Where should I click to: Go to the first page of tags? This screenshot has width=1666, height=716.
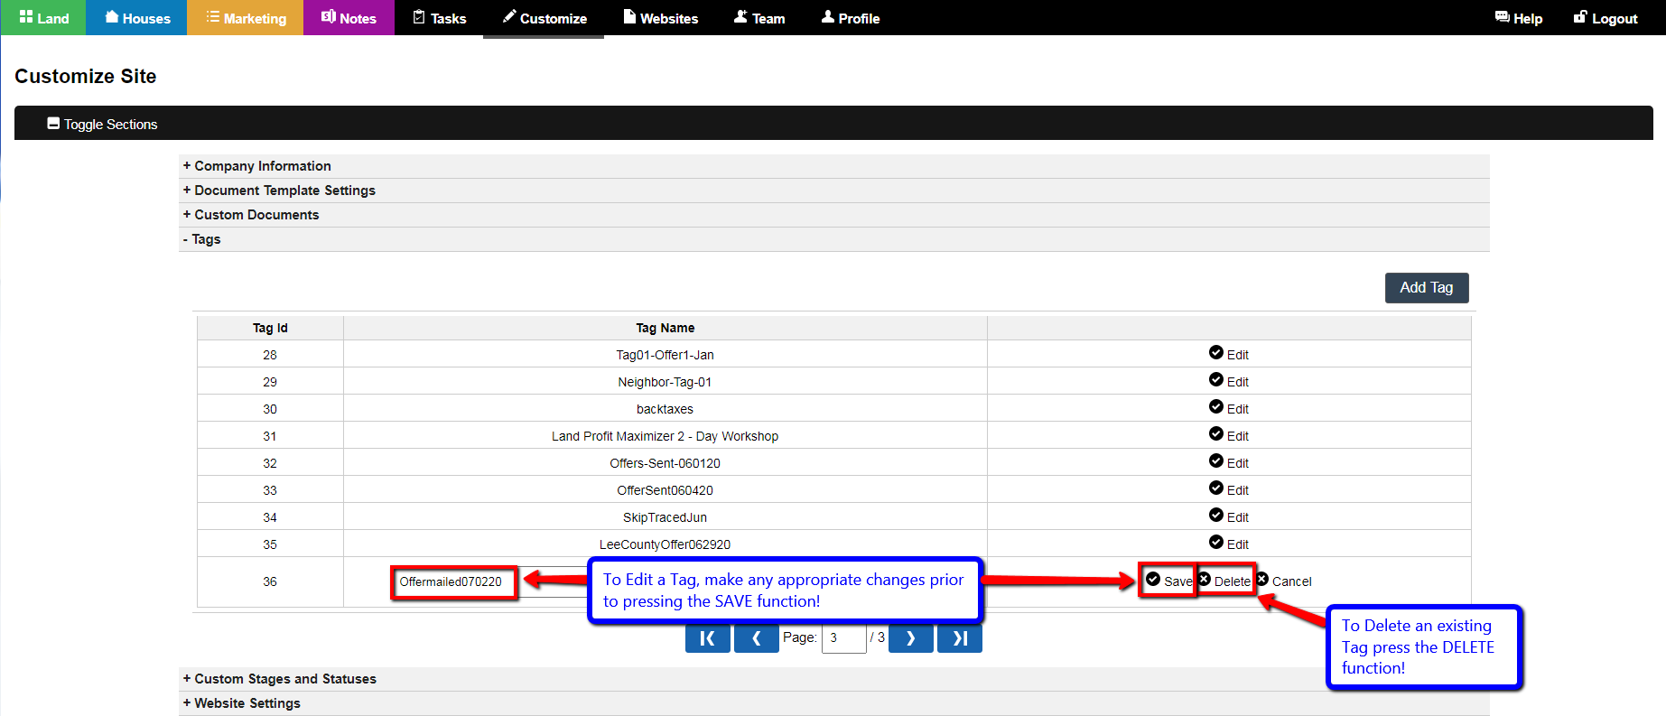[708, 638]
